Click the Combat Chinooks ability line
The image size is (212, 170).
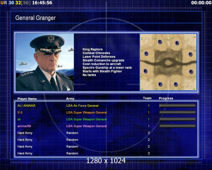click(96, 53)
